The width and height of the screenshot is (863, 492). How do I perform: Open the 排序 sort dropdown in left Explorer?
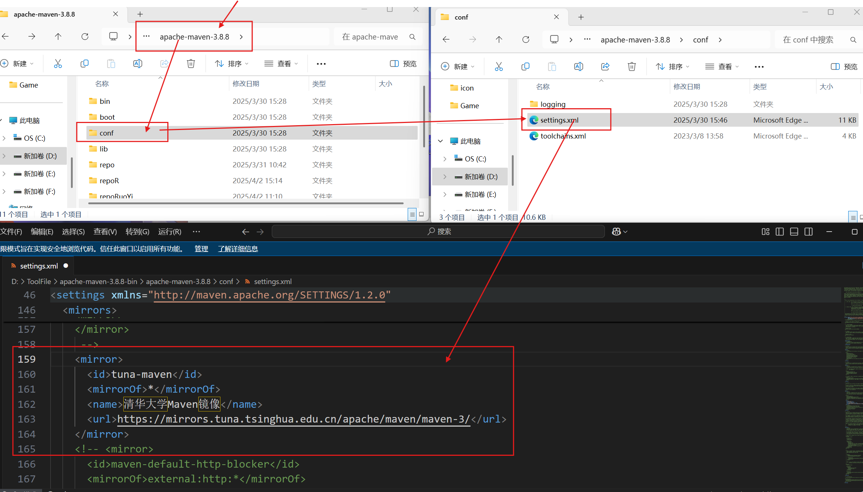coord(232,64)
